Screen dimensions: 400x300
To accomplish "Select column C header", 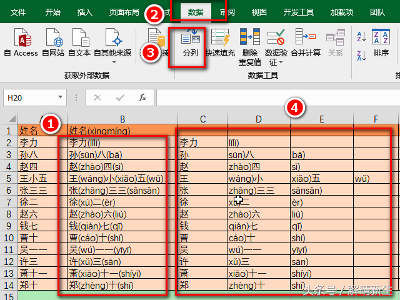I will (202, 119).
